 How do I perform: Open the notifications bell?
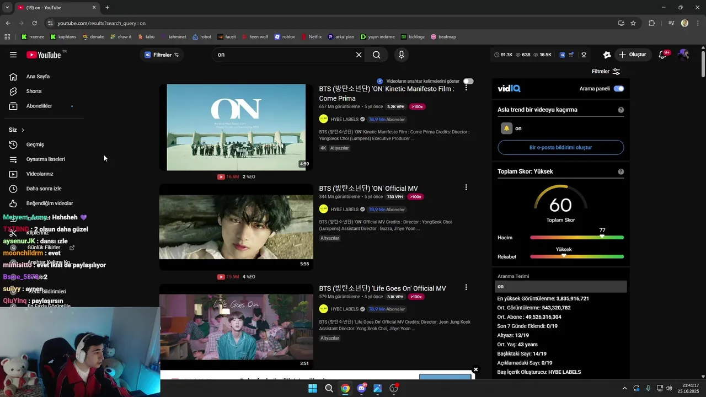tap(663, 55)
